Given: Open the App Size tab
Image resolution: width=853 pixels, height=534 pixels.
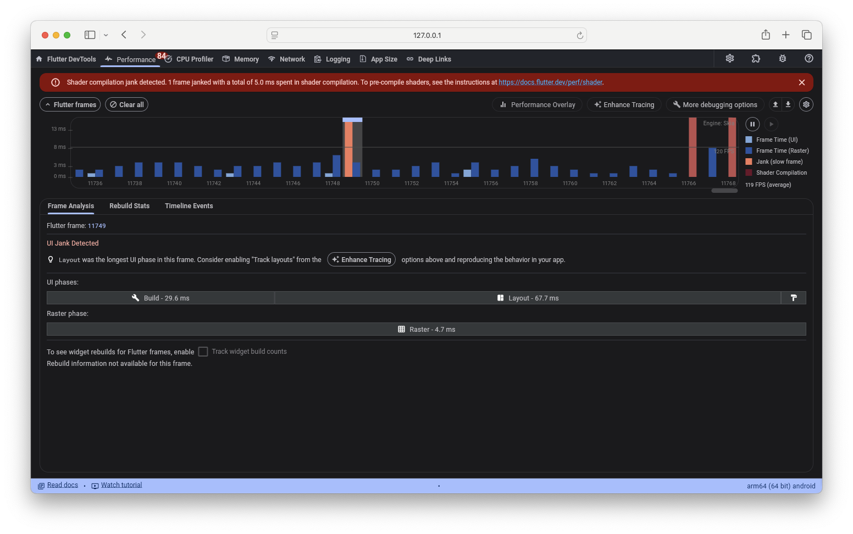Looking at the screenshot, I should click(x=379, y=59).
